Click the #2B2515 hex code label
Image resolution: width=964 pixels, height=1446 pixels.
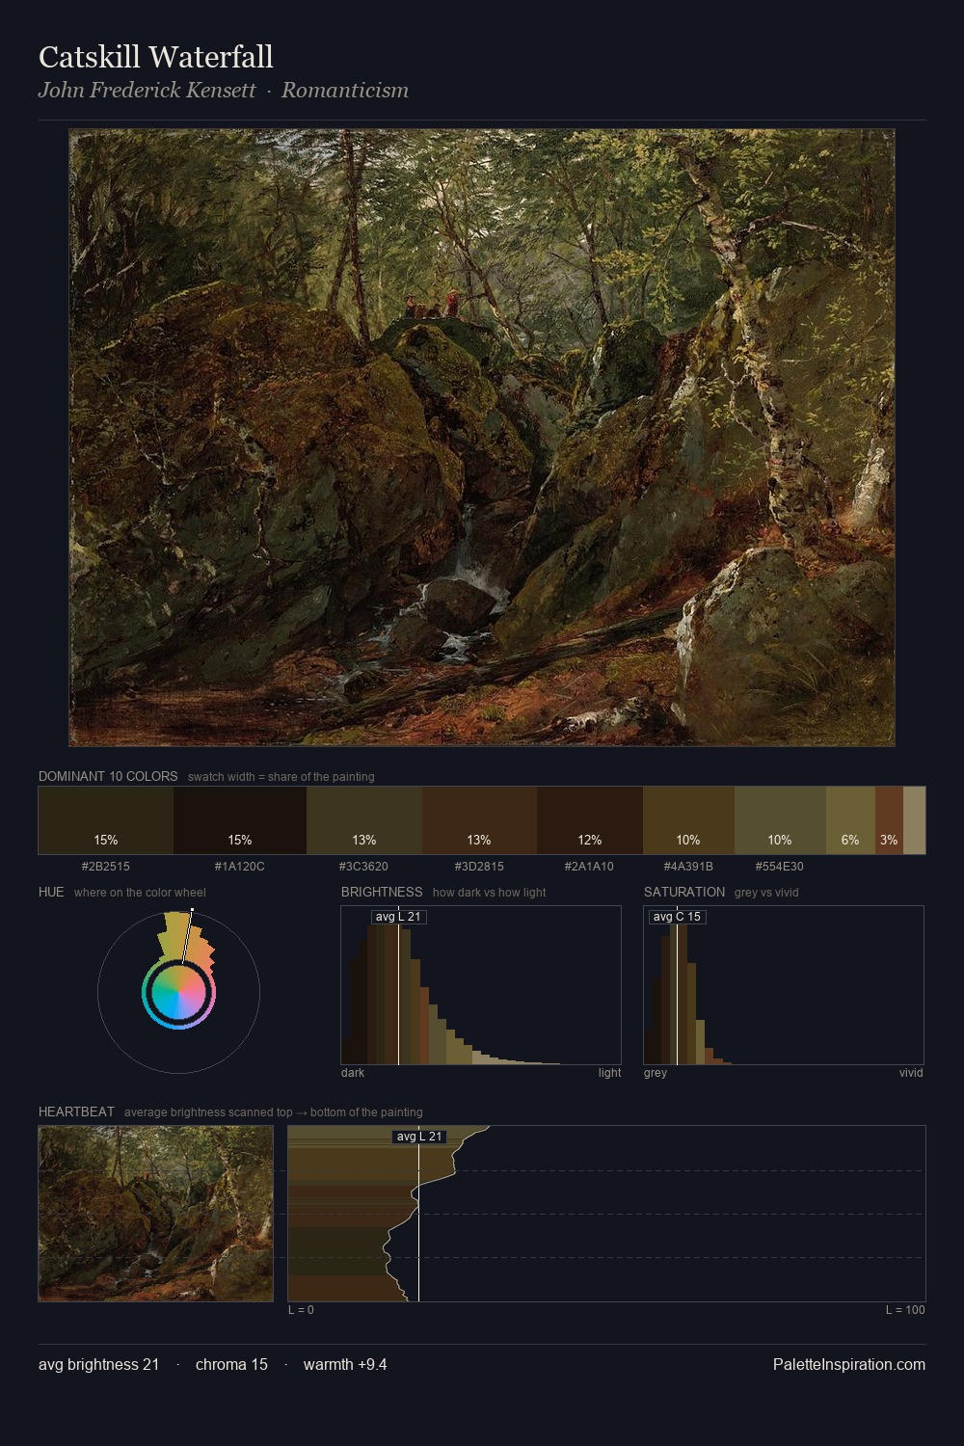106,867
